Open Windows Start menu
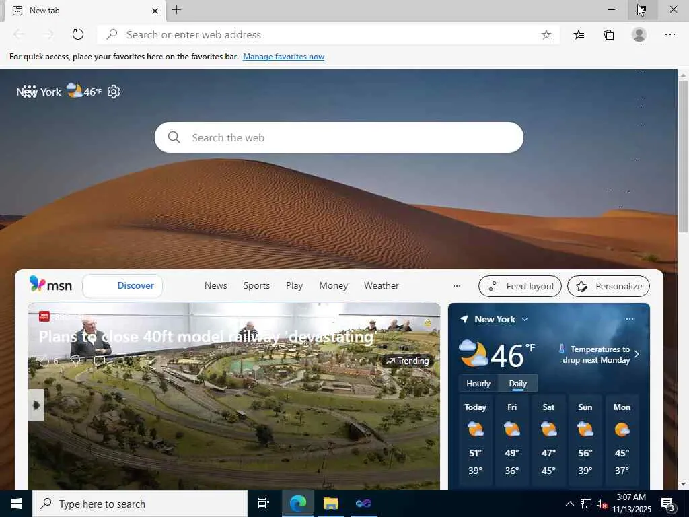Viewport: 689px width, 517px height. click(16, 504)
